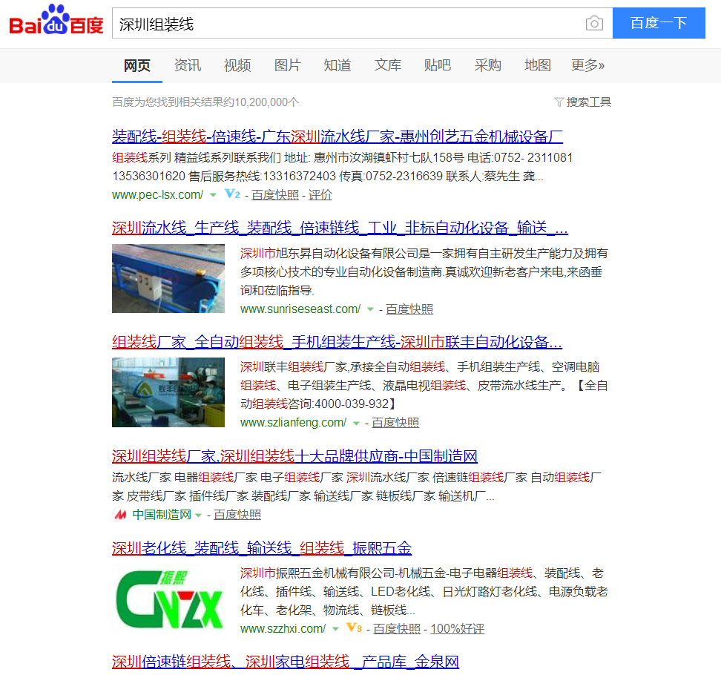Expand dropdown arrow next to 中国制造网
The height and width of the screenshot is (675, 721).
198,515
